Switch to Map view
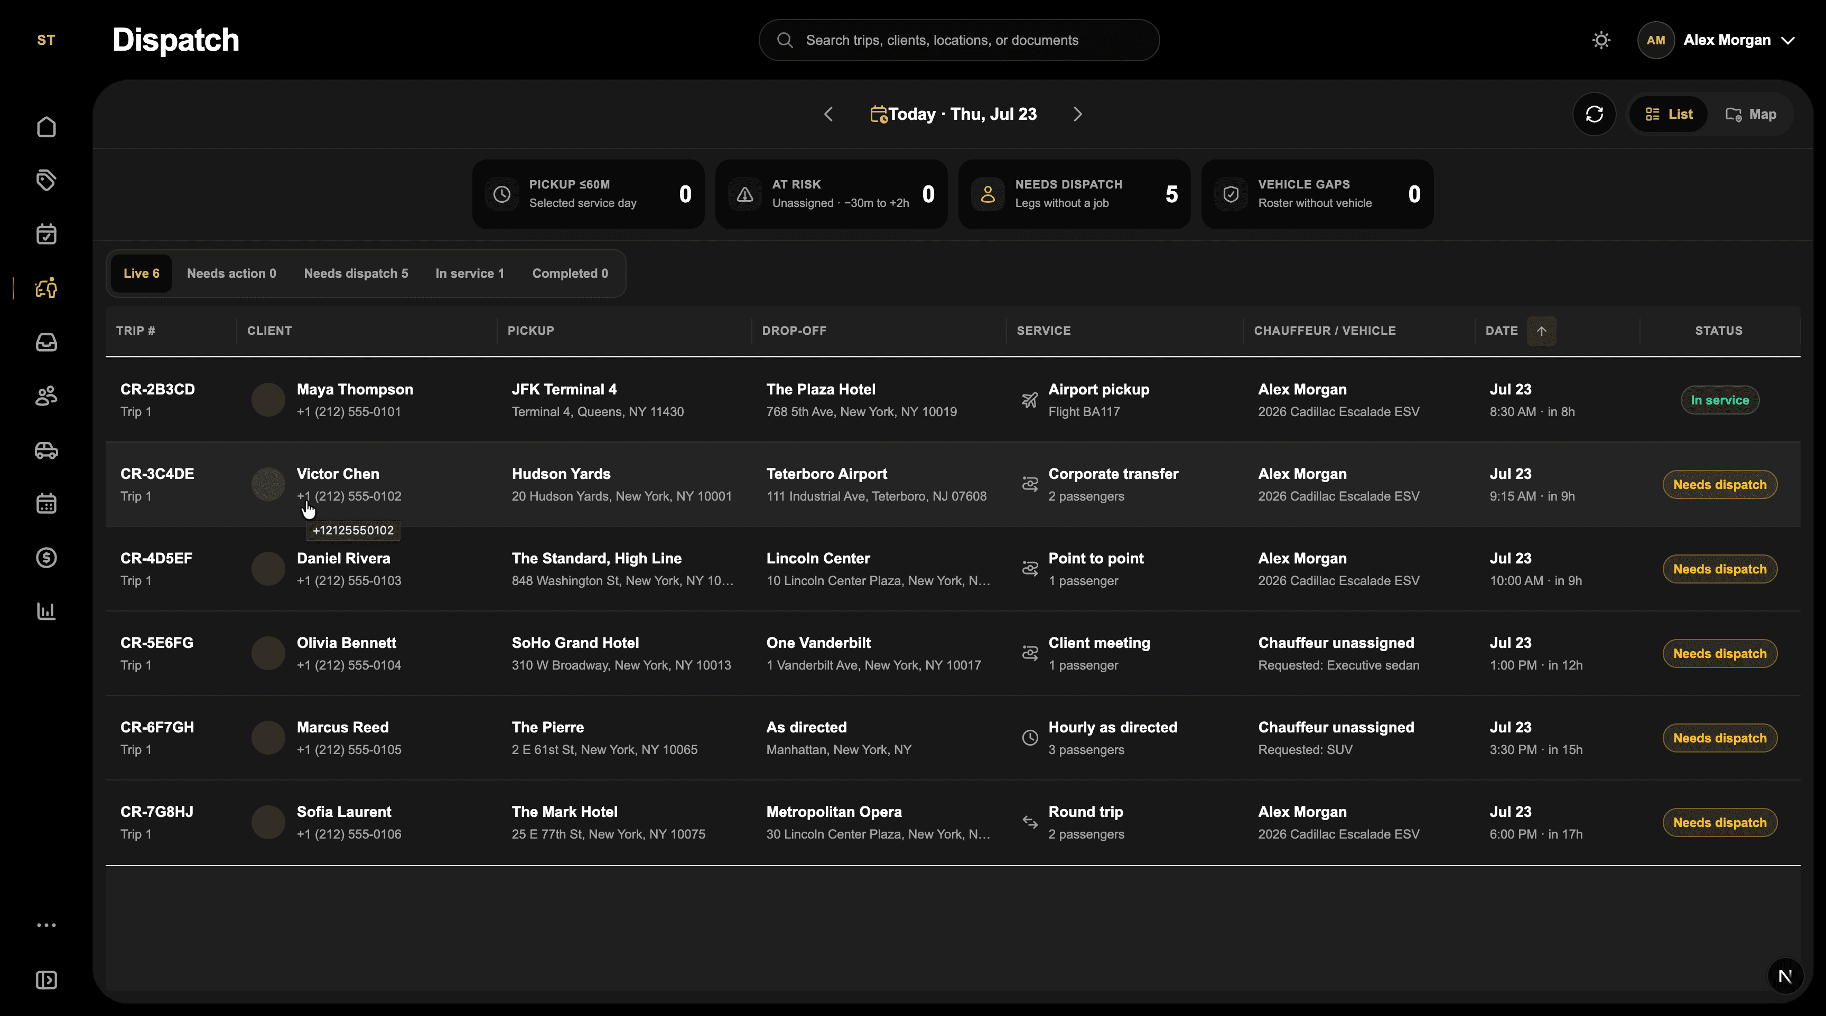The height and width of the screenshot is (1016, 1826). coord(1751,114)
